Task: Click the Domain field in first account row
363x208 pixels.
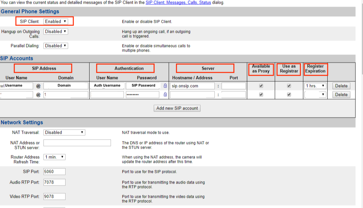Action: [66, 86]
